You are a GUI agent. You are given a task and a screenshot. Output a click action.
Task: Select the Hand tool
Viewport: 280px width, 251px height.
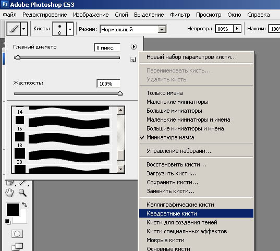click(x=9, y=193)
